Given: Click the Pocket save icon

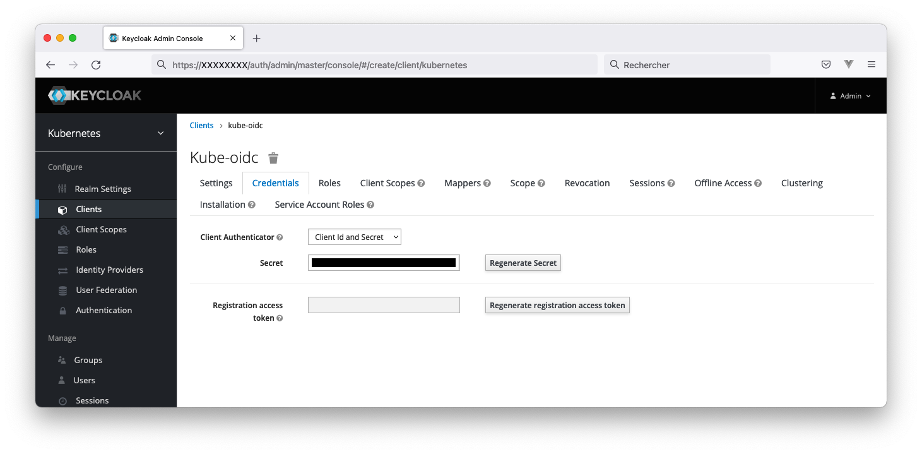Looking at the screenshot, I should 825,64.
